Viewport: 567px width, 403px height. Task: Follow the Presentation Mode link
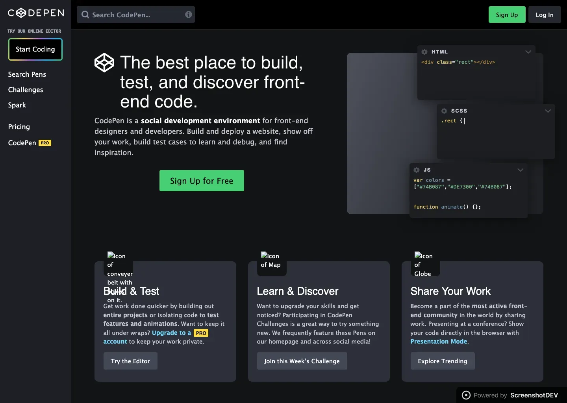pos(439,342)
